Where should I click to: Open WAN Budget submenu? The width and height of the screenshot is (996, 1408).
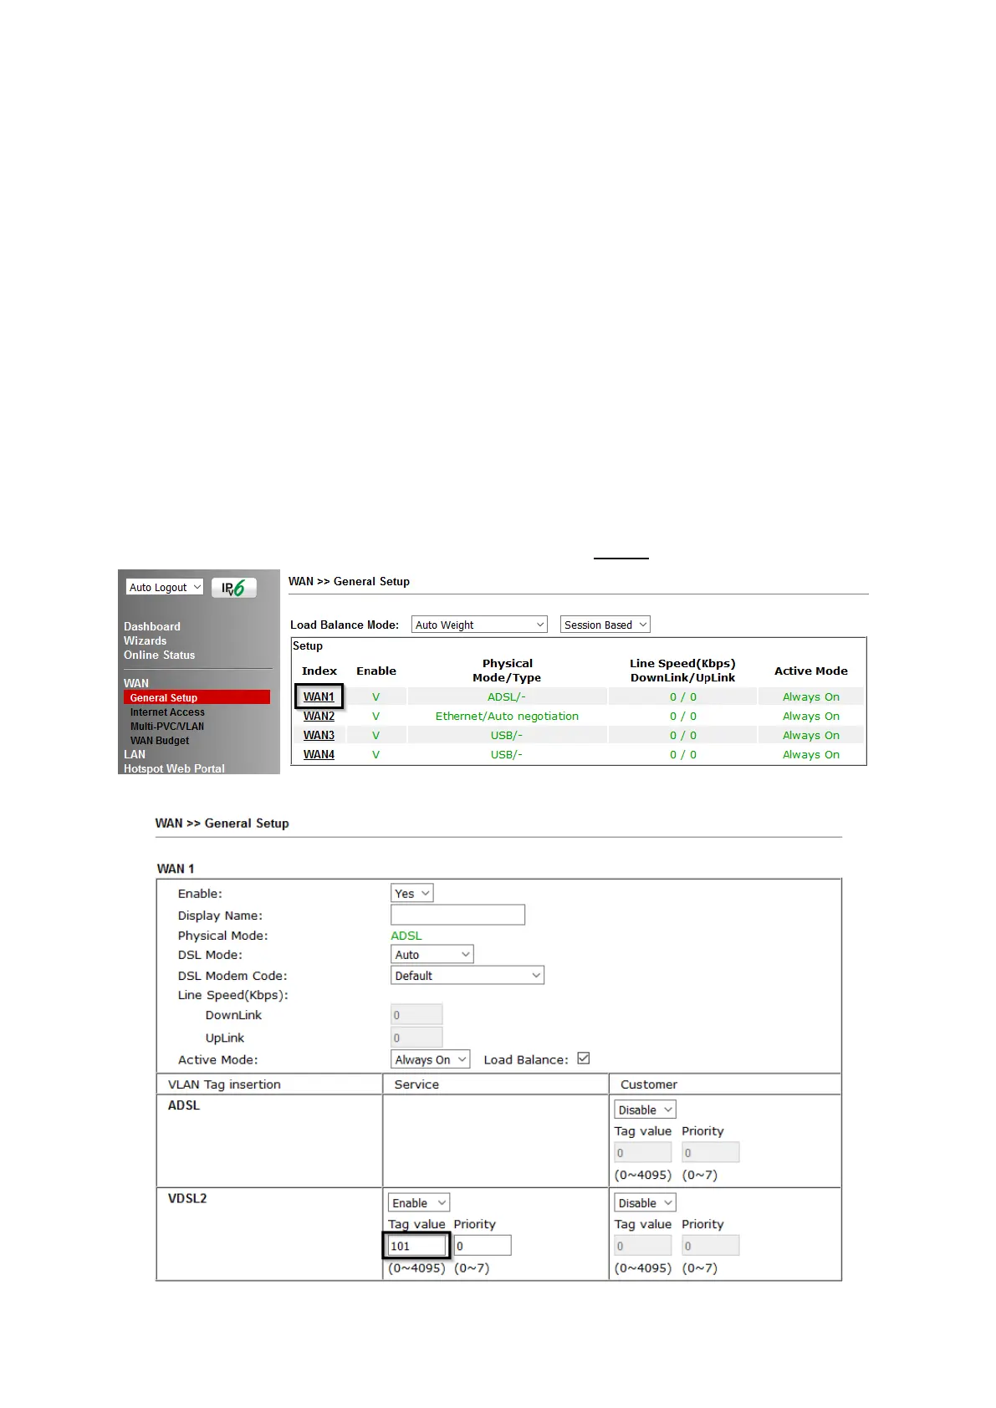pyautogui.click(x=160, y=741)
